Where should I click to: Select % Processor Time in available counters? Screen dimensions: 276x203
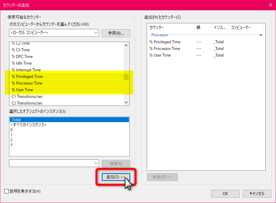(68, 83)
